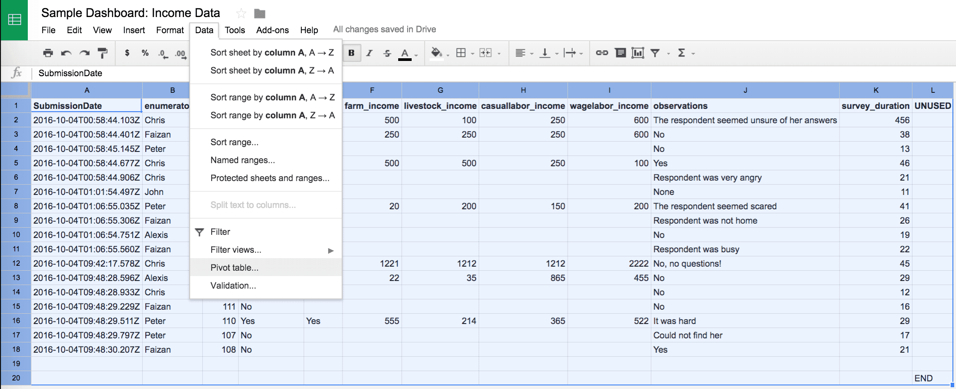The image size is (956, 389).
Task: Select cell 'Respondent was very angry'
Action: click(745, 177)
